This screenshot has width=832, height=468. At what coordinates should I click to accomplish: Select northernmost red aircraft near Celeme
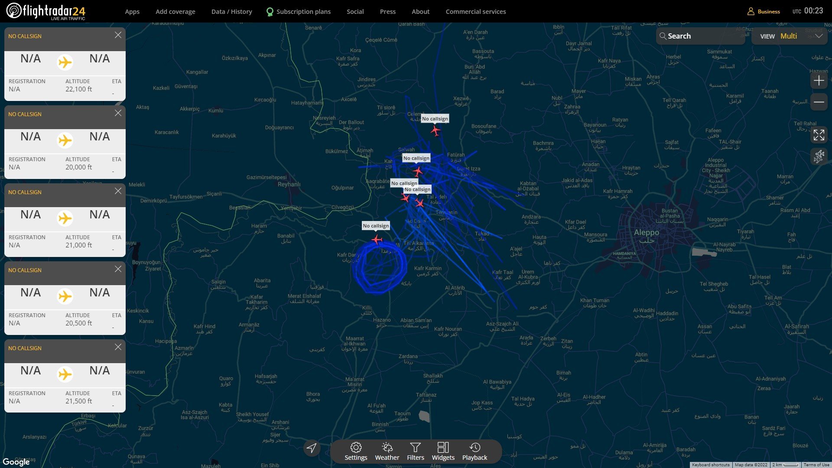(435, 130)
